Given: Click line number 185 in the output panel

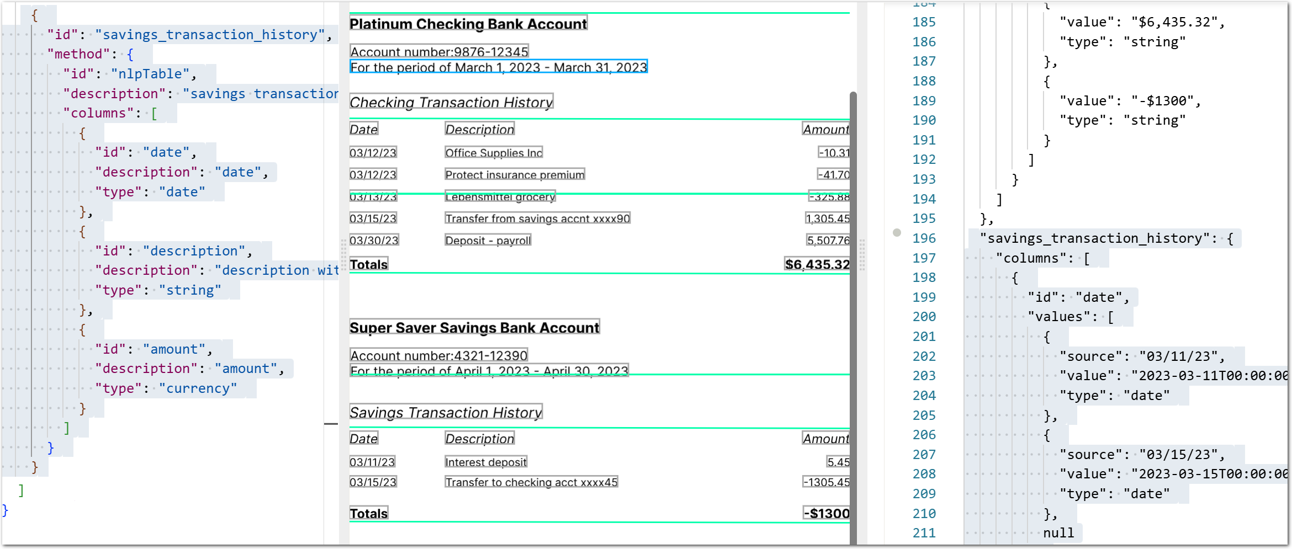Looking at the screenshot, I should click(924, 22).
